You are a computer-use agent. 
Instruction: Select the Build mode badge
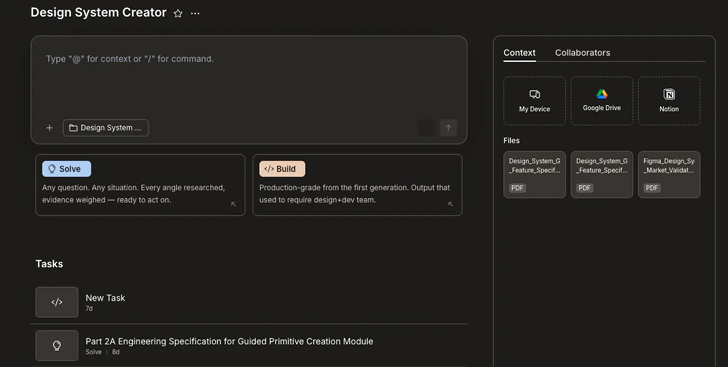(282, 169)
